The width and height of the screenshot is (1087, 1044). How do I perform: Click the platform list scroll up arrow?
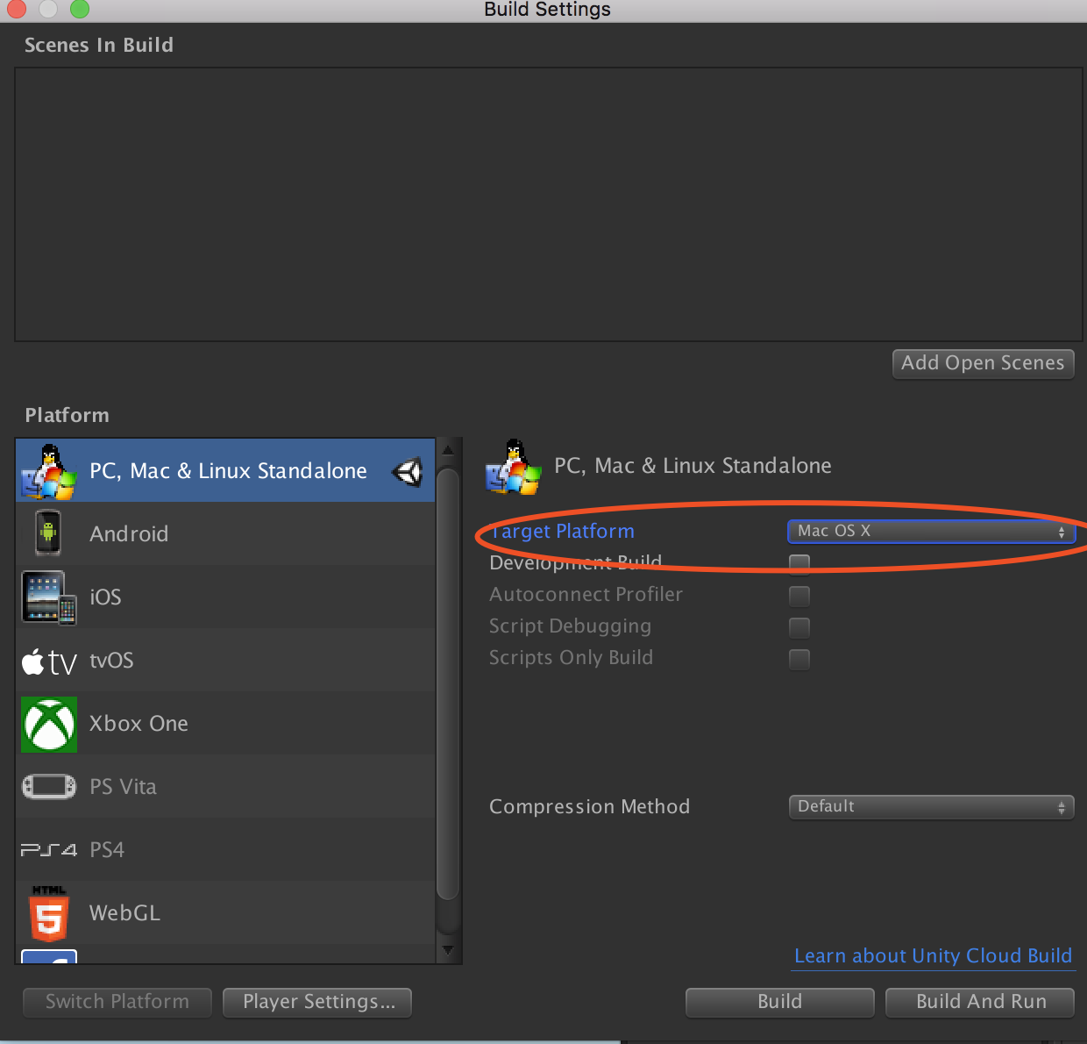pyautogui.click(x=448, y=450)
